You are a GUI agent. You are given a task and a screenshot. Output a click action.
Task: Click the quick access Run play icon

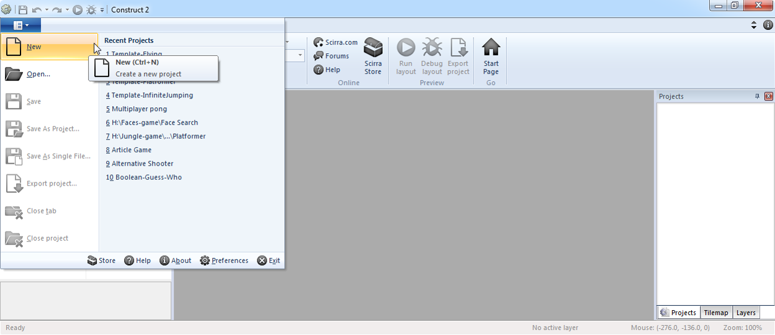[78, 10]
